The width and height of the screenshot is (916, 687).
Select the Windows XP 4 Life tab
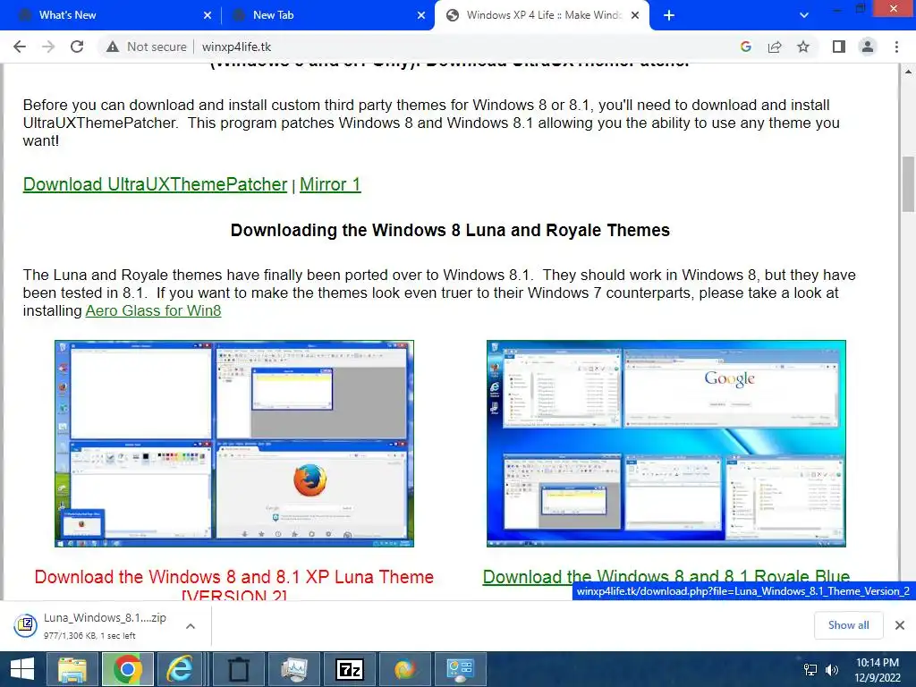pyautogui.click(x=543, y=15)
